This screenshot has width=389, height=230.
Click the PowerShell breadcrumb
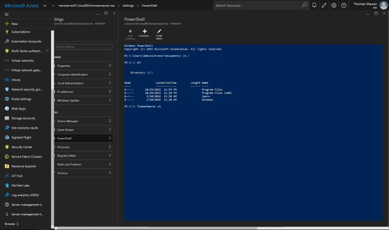click(x=149, y=6)
